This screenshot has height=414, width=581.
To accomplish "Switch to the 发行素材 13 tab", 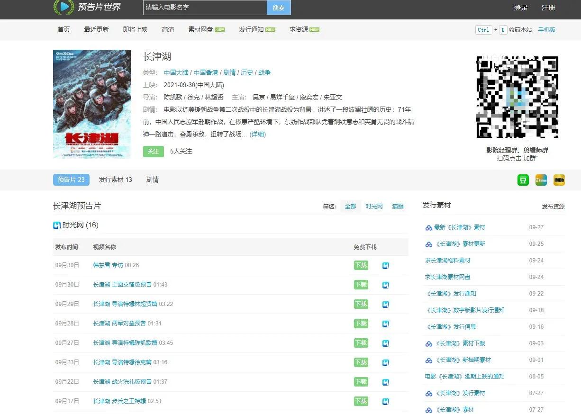I will 115,180.
